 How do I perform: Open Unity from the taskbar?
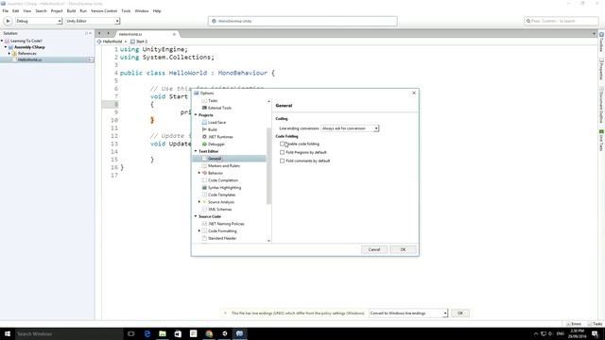click(x=225, y=333)
